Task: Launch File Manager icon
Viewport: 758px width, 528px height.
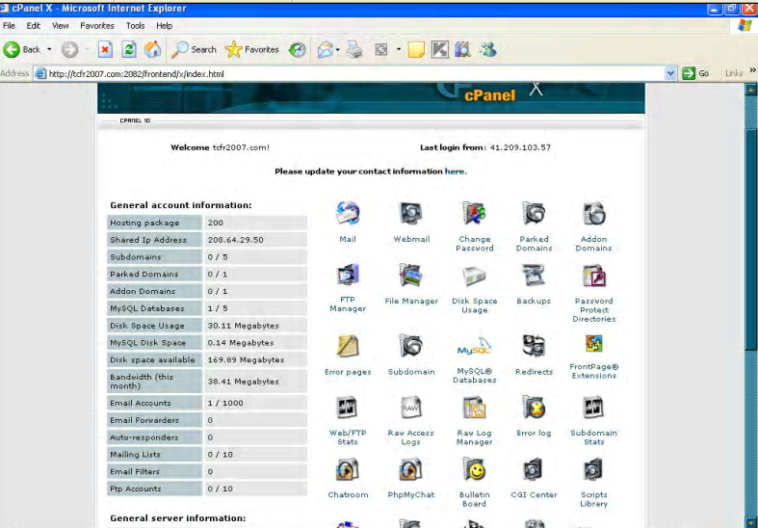Action: [411, 276]
